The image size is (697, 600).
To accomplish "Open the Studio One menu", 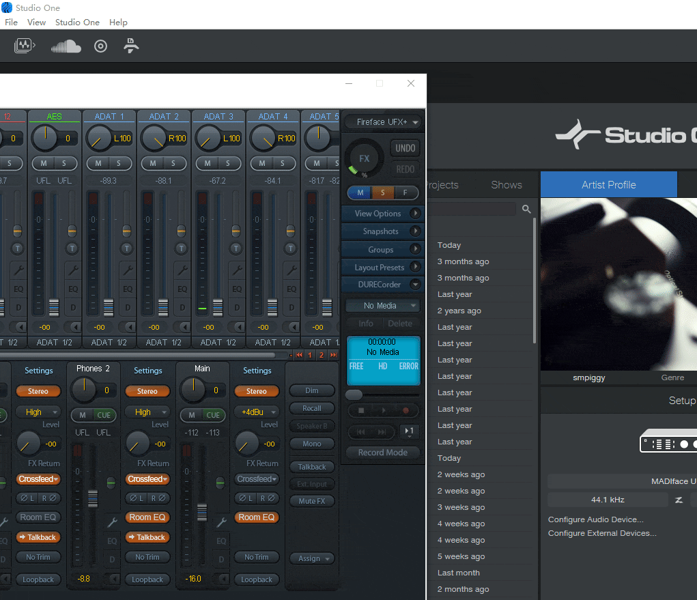I will click(x=77, y=23).
